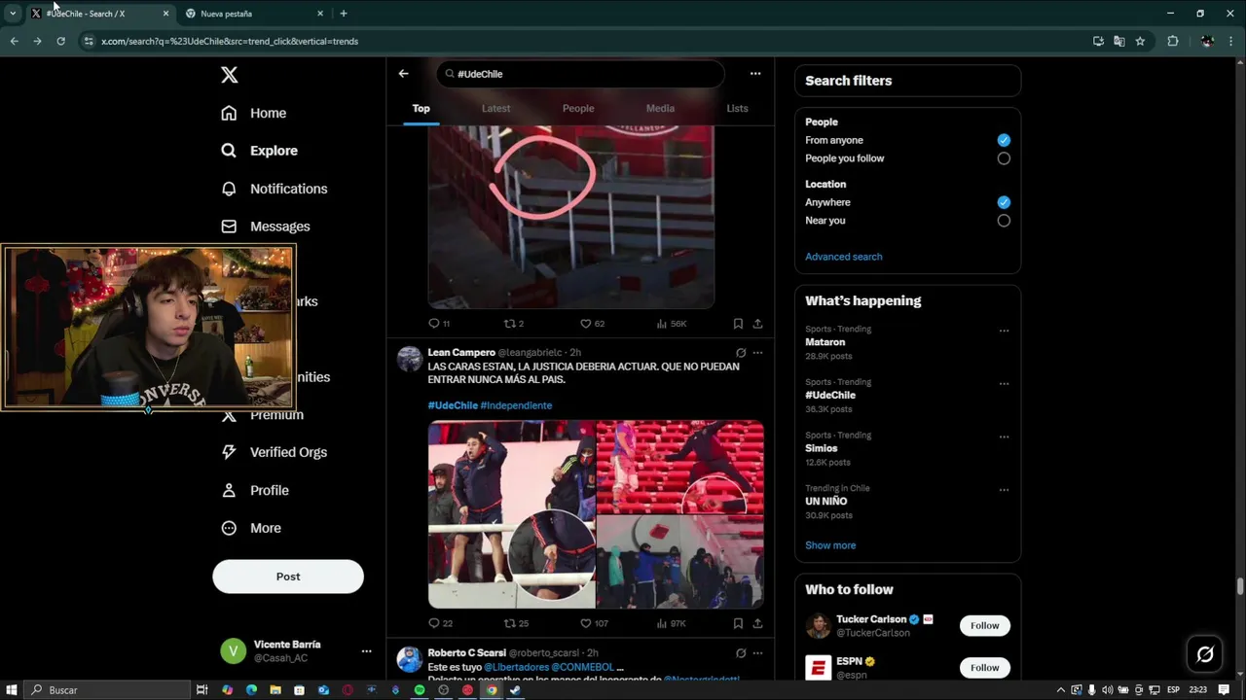The width and height of the screenshot is (1246, 700).
Task: Select 'From anyone' people filter
Action: click(1004, 140)
